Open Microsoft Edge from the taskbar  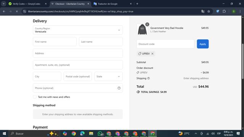pyautogui.click(x=82, y=134)
